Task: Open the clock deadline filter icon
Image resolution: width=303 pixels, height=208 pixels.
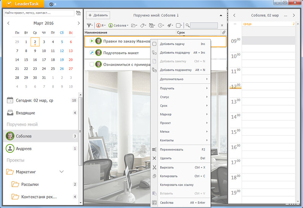Action: (x=161, y=25)
